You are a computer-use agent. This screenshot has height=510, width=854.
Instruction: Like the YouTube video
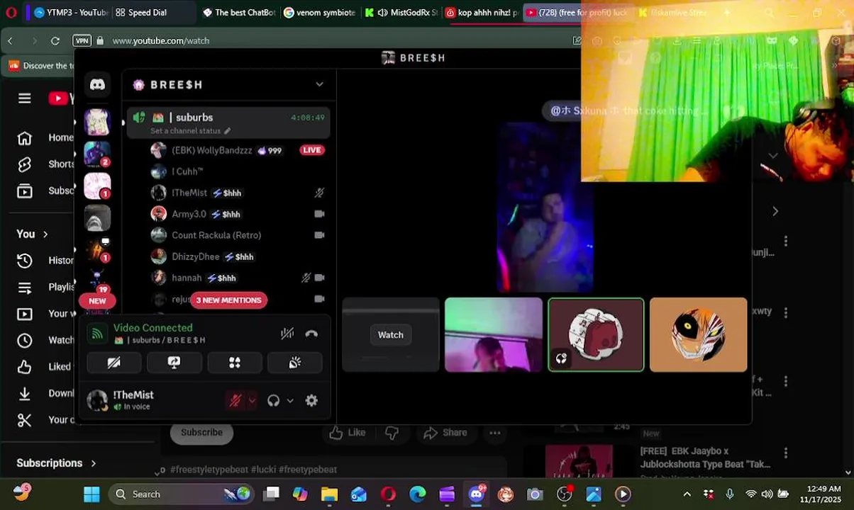coord(347,432)
